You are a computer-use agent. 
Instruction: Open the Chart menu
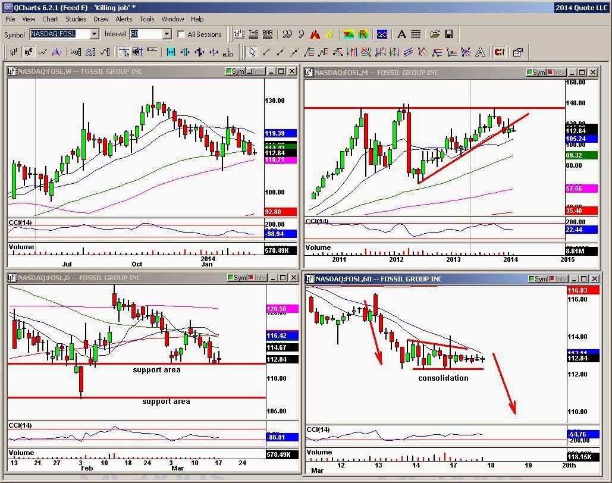pos(51,19)
